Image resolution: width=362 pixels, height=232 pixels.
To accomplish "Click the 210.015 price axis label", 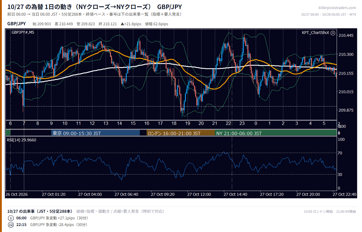I will 346,92.
